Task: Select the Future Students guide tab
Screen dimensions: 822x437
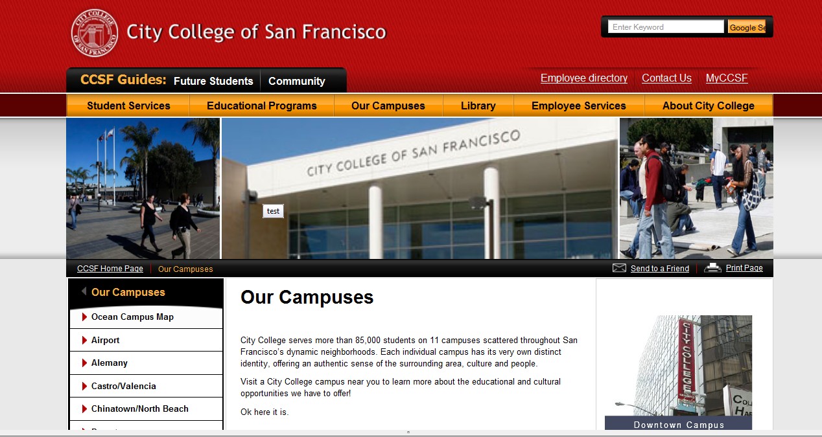Action: (213, 81)
